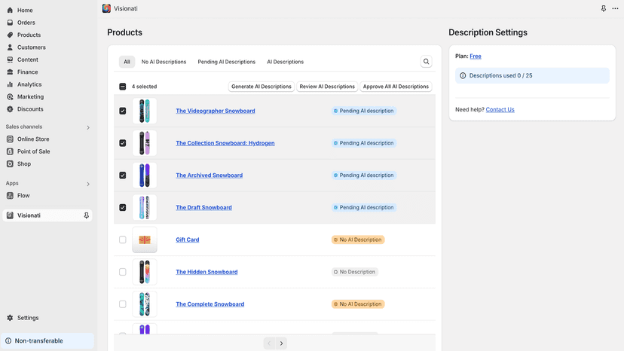Viewport: 624px width, 351px height.
Task: Expand the Sales channels chevron
Action: (88, 128)
